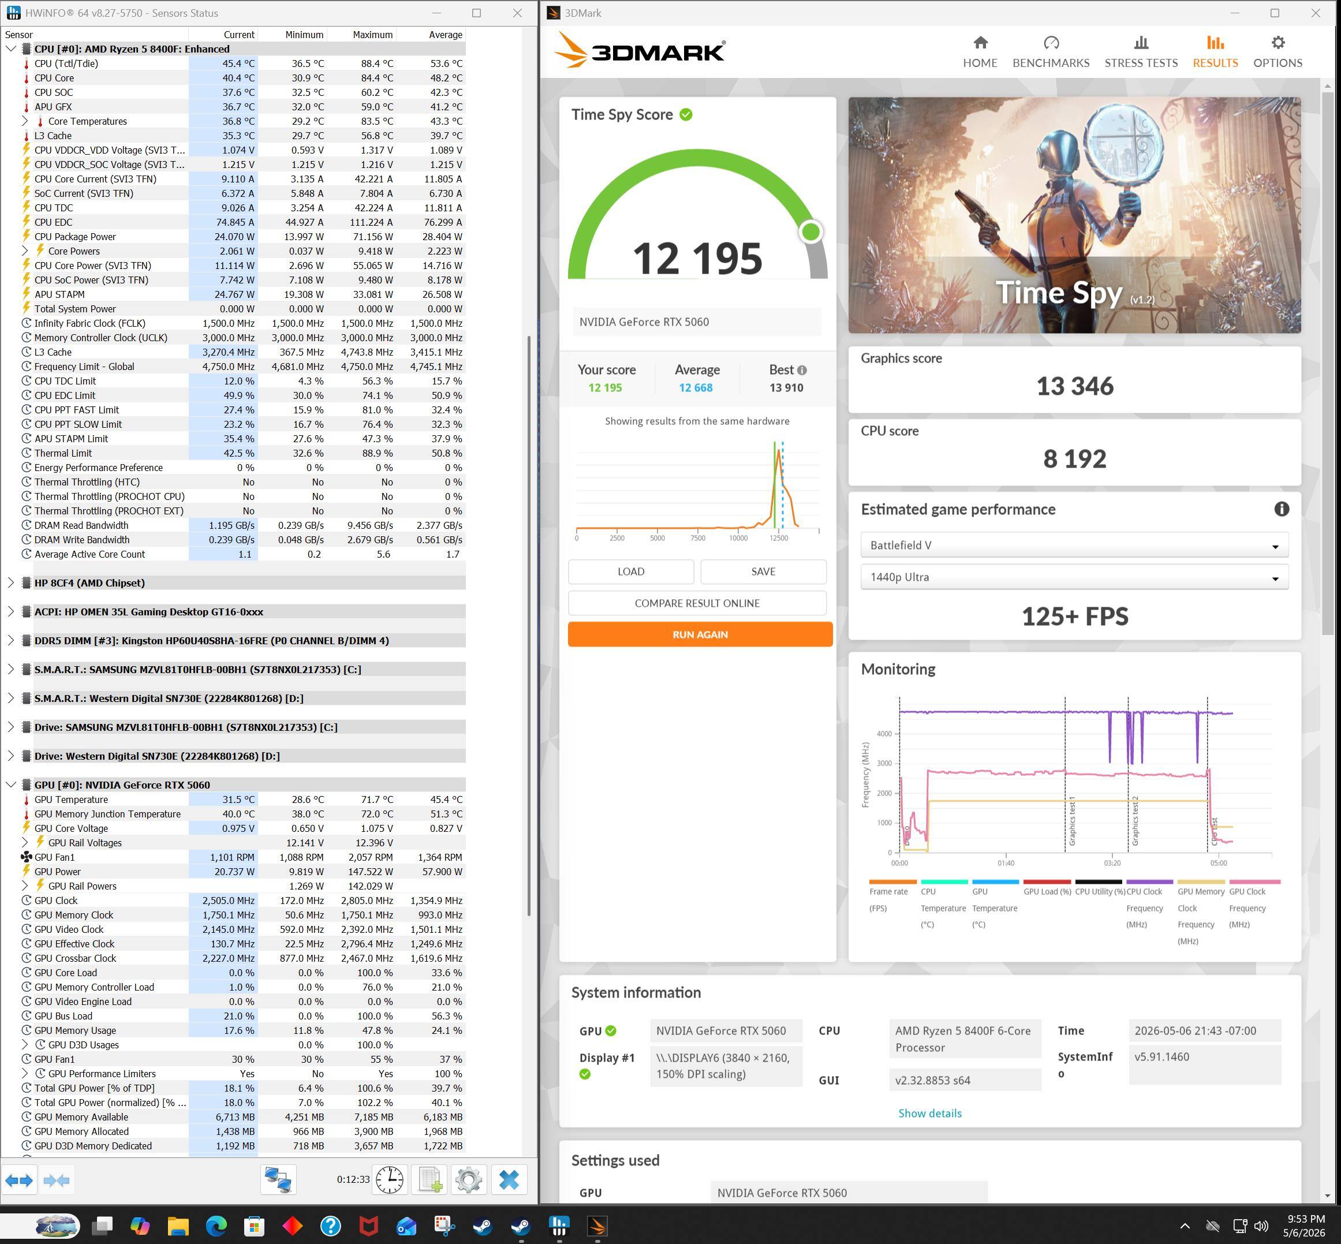Open the weather widgets taskbar button
The height and width of the screenshot is (1244, 1341).
[x=57, y=1227]
